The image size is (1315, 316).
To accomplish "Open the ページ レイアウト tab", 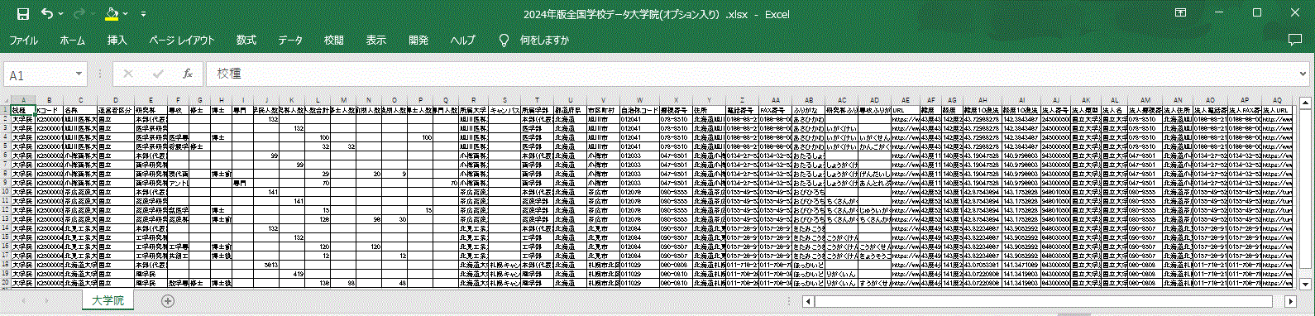I will (182, 40).
